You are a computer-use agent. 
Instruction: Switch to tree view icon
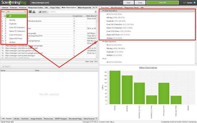coord(34,12)
